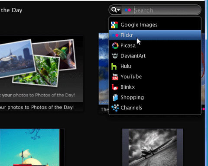Screen dimensions: 208x166
Task: Select Google Images from the provider list
Action: pyautogui.click(x=155, y=25)
